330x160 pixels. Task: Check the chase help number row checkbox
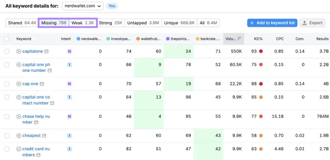7,116
